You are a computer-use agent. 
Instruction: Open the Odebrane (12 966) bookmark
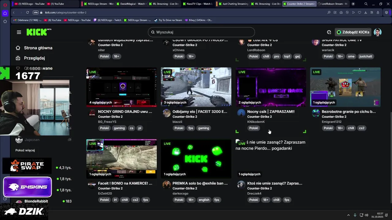tap(28, 20)
